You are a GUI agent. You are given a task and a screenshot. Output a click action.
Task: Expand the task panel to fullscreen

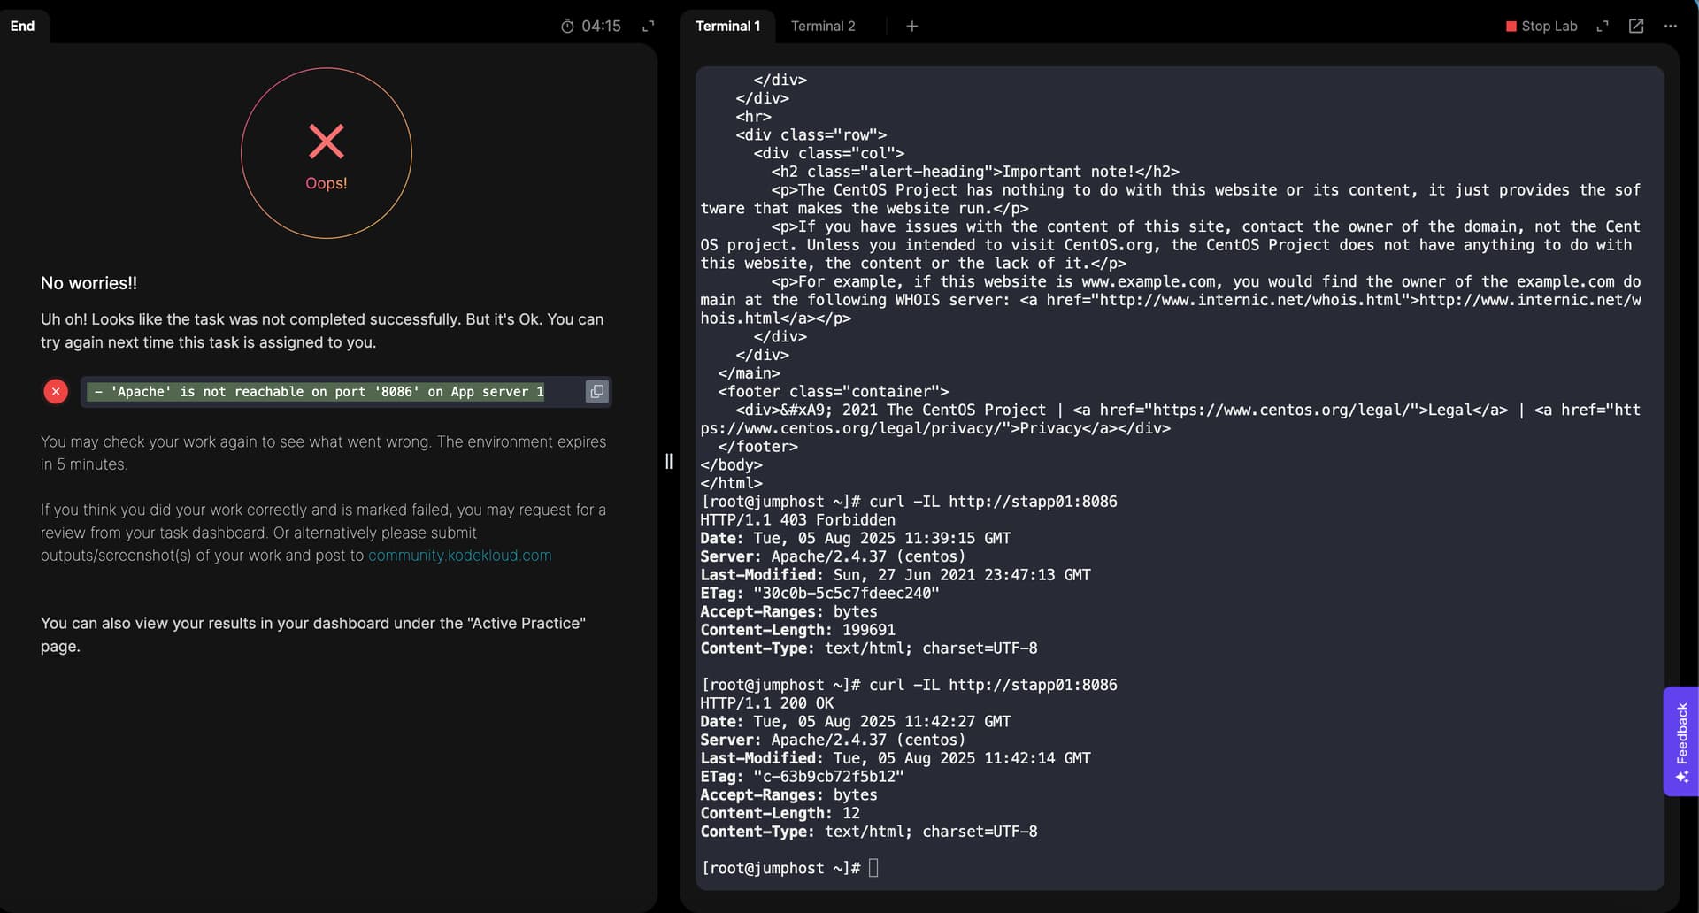(x=649, y=27)
